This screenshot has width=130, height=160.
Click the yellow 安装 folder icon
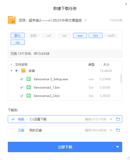[x=23, y=71]
